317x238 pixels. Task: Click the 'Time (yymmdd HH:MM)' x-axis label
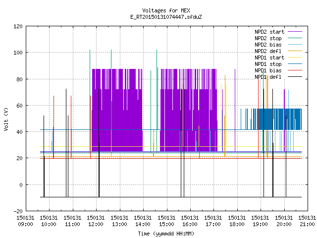(x=166, y=234)
